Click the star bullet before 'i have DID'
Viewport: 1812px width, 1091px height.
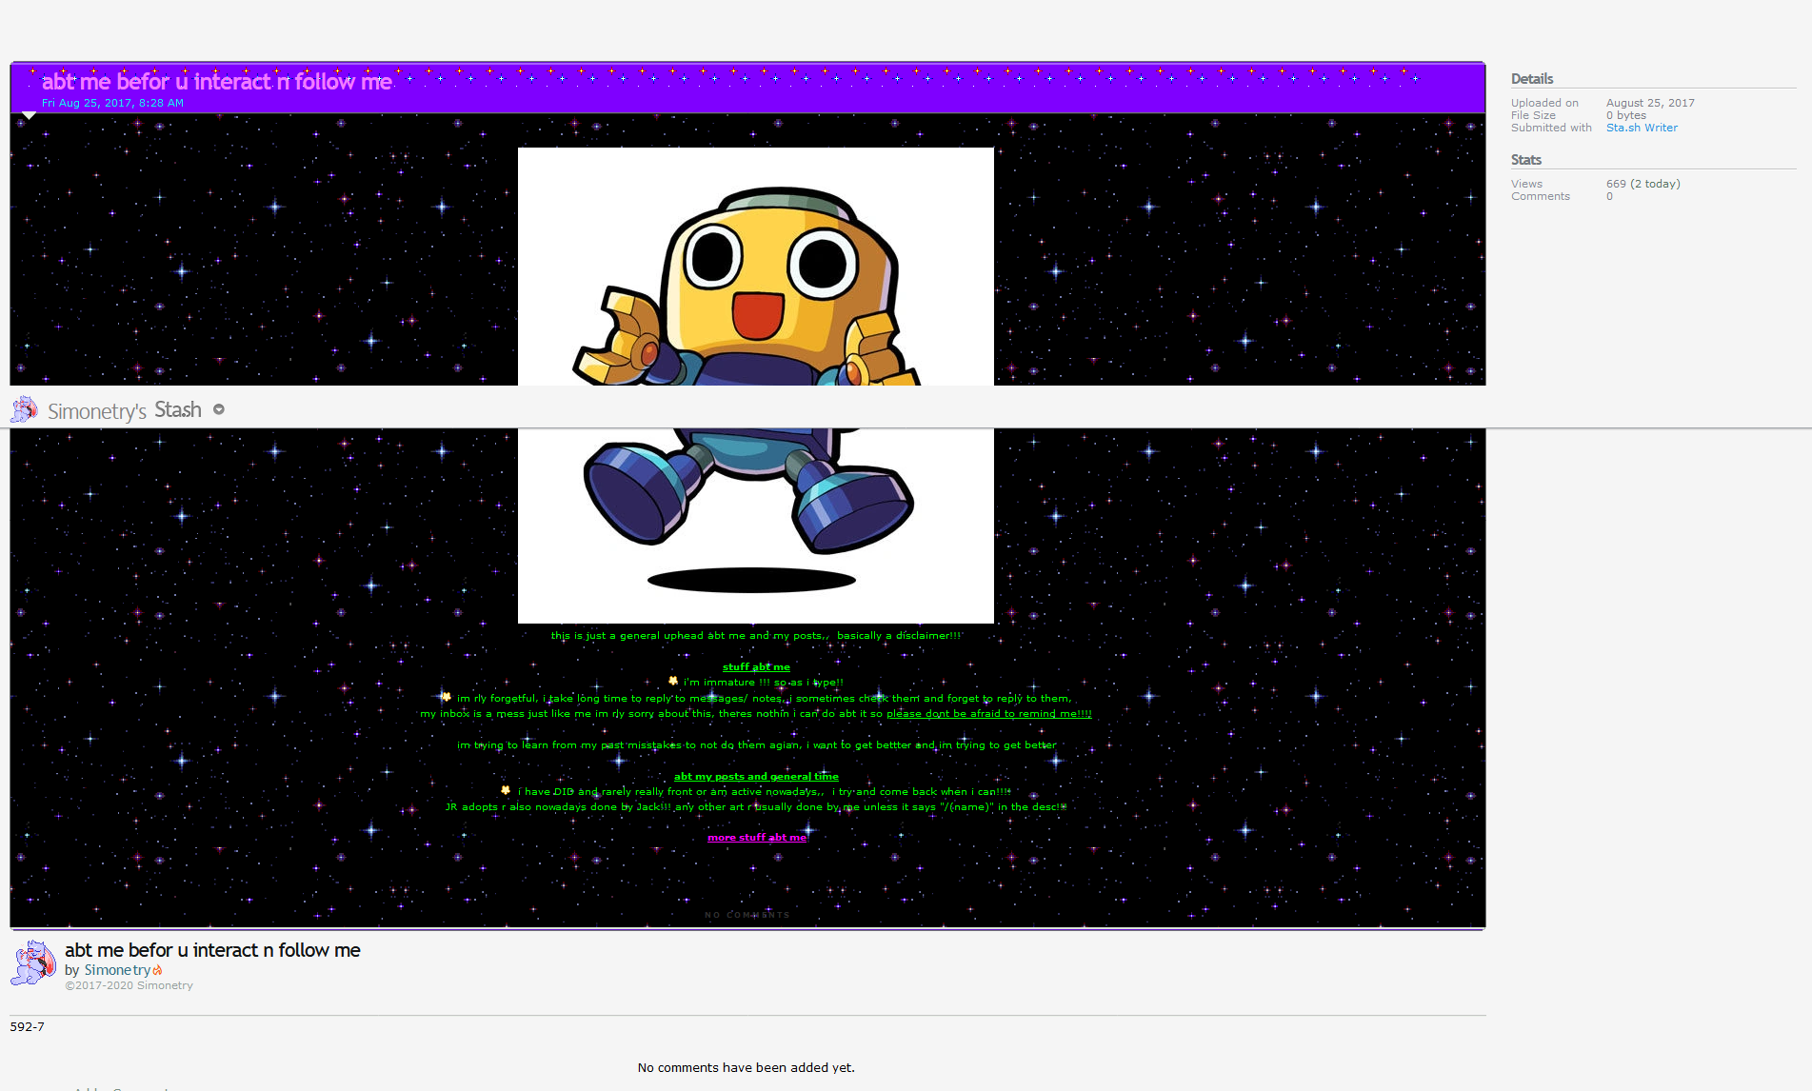[x=506, y=790]
